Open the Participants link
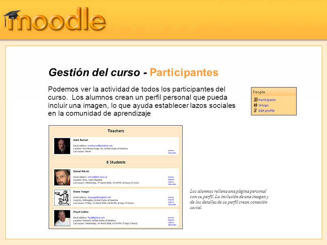This screenshot has width=327, height=245. [267, 100]
